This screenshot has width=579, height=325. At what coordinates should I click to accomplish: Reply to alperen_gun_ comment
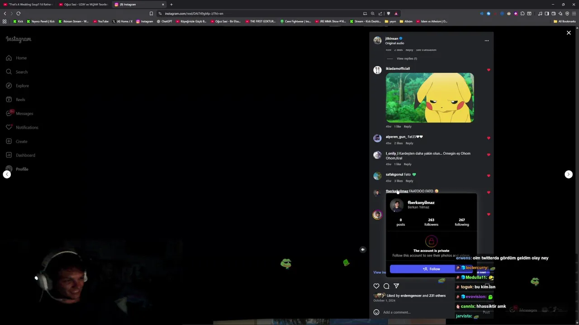pos(409,143)
